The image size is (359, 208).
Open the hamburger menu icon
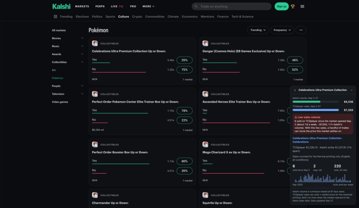click(302, 6)
